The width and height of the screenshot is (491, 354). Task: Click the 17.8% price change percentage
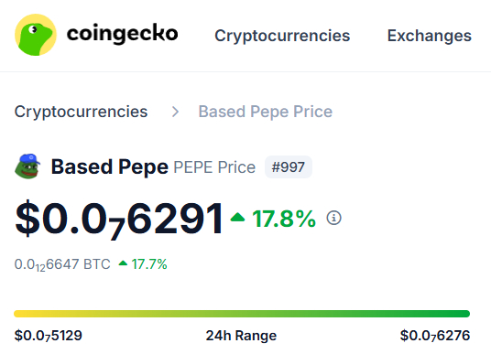284,219
